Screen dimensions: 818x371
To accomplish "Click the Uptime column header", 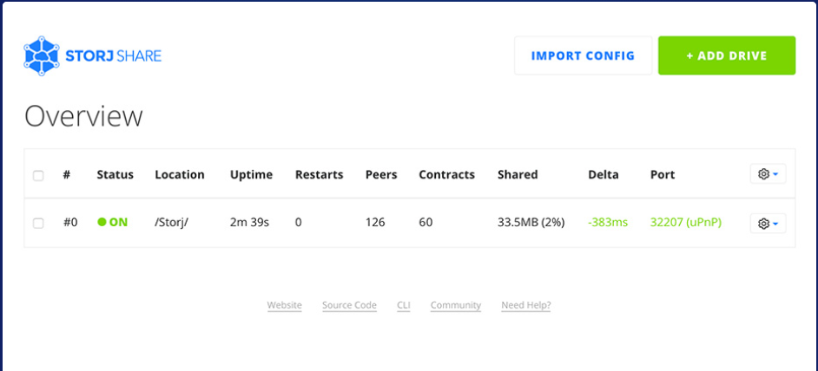I will (252, 174).
